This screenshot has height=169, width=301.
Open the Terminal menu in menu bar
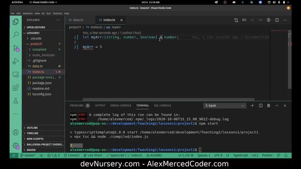coord(57,14)
